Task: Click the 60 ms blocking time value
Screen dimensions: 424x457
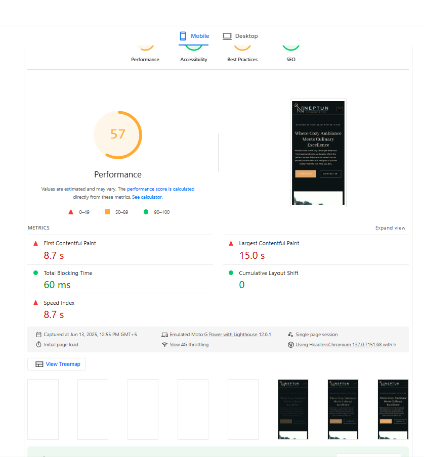Action: (57, 285)
